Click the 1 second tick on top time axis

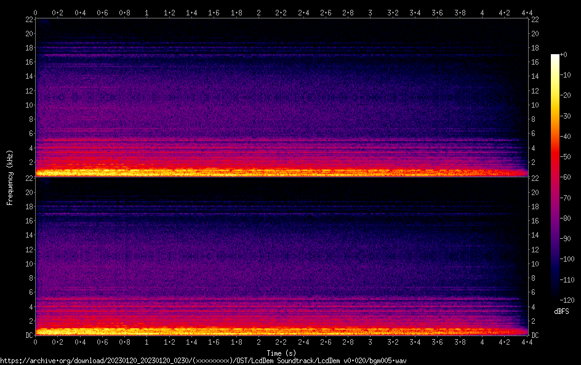pyautogui.click(x=147, y=12)
